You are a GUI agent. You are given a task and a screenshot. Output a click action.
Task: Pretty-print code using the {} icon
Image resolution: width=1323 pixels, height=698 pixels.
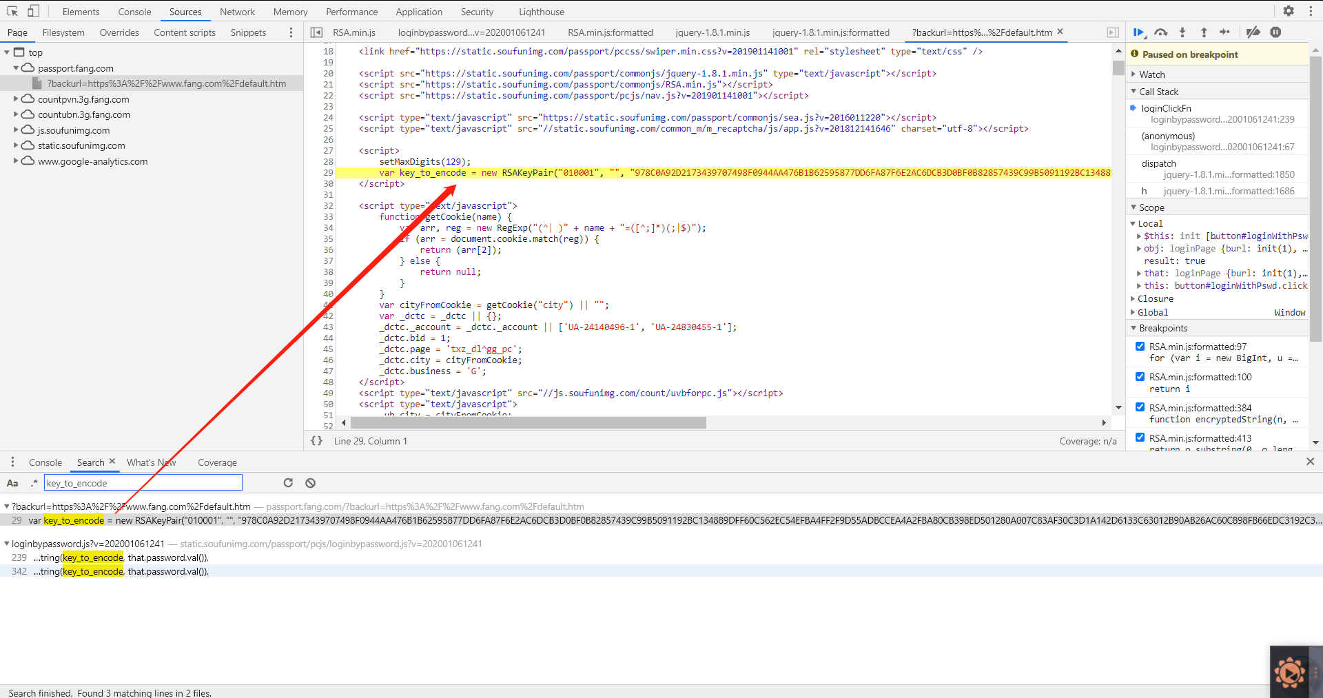(317, 441)
